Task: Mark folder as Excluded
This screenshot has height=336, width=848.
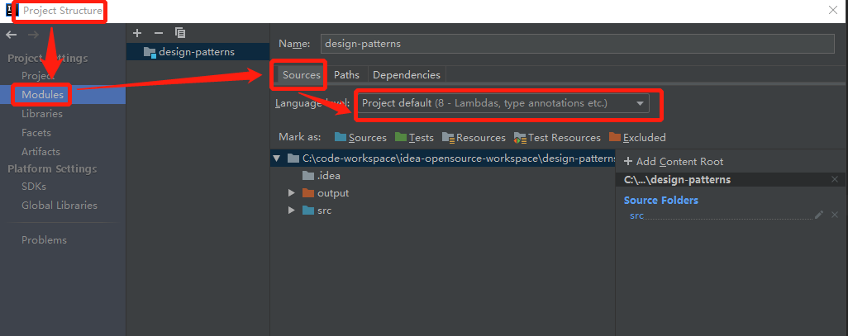Action: [x=637, y=138]
